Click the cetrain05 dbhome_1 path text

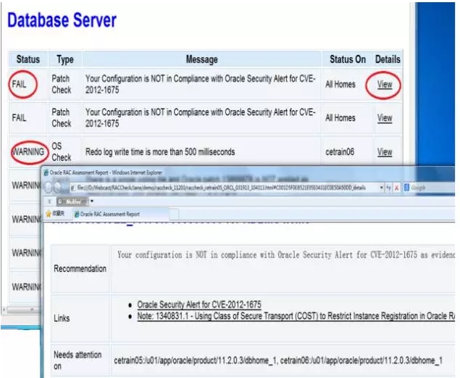(194, 361)
